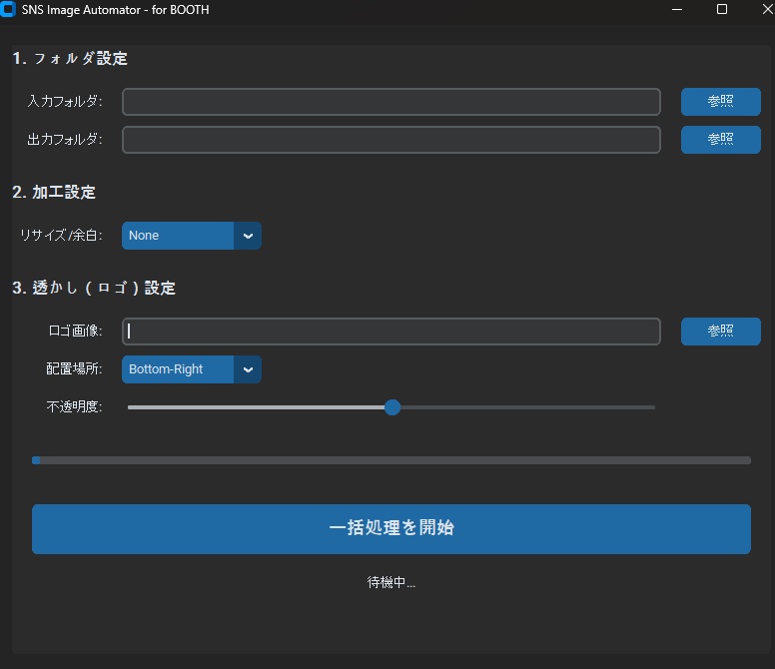Browse for the 入力フォルダ path
The height and width of the screenshot is (669, 775).
(720, 102)
